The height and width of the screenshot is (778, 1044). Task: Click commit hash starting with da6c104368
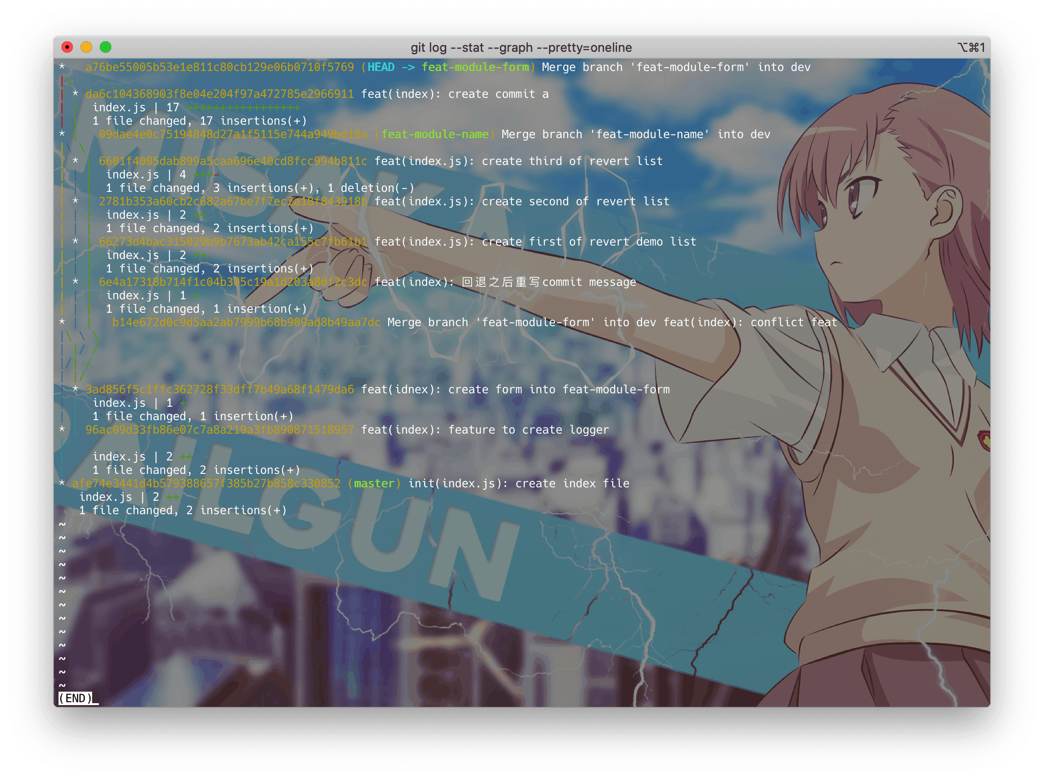click(x=220, y=94)
